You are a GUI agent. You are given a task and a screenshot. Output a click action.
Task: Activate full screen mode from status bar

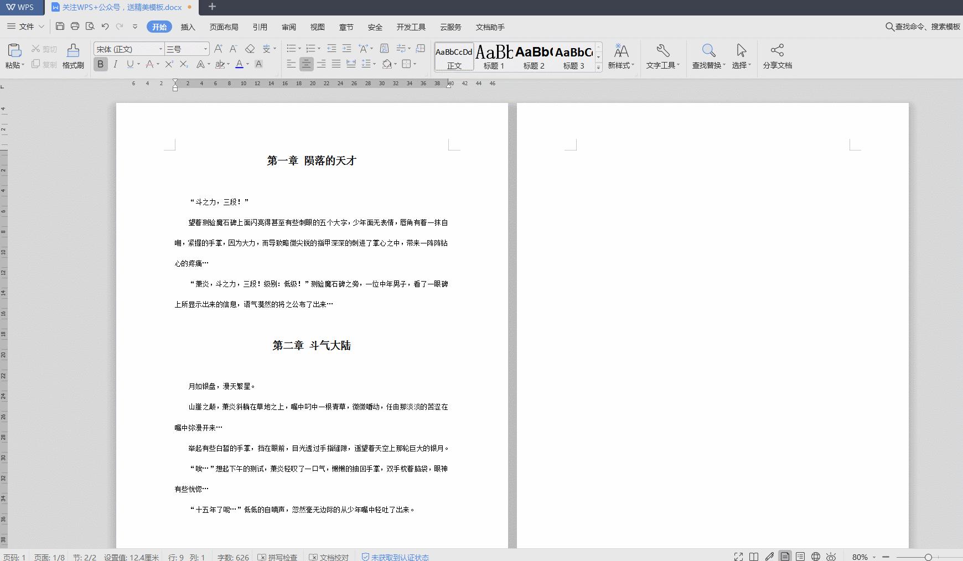(739, 557)
